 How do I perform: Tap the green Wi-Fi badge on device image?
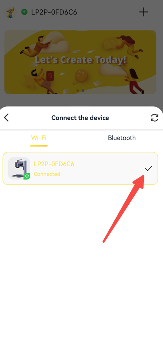point(27,176)
